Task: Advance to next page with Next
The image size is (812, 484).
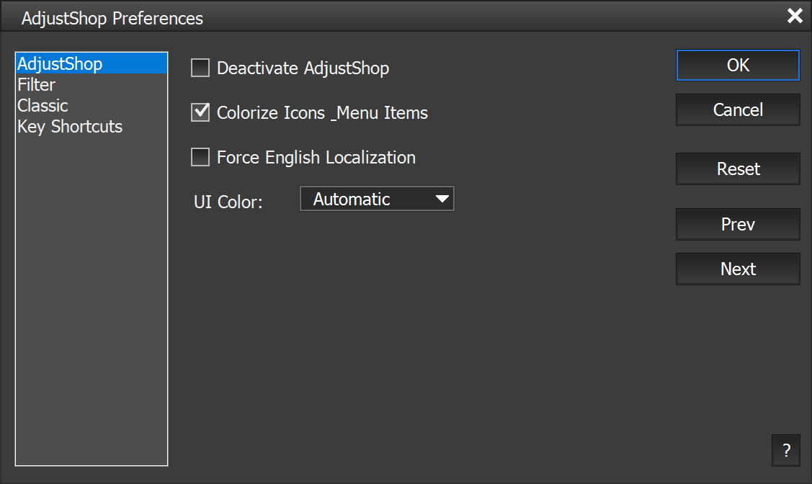Action: click(738, 269)
